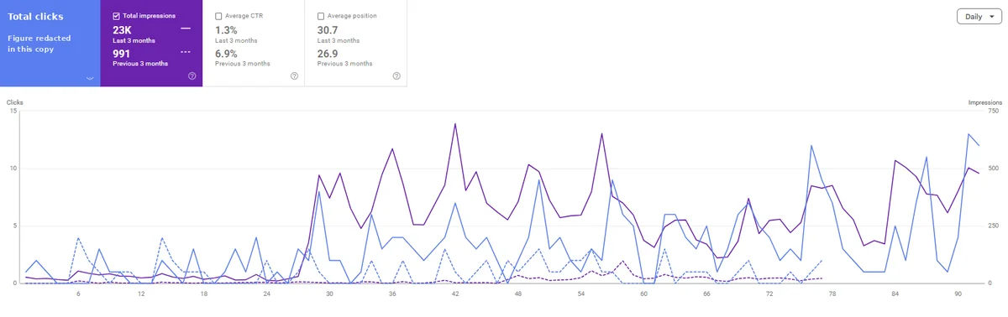Screen dimensions: 1008x317
Task: Click 'Figure redacted in this copy' text
Action: coord(39,44)
